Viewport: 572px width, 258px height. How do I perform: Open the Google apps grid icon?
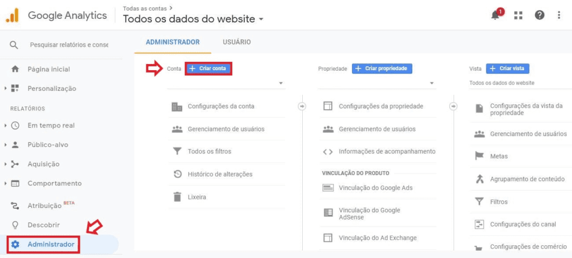click(x=518, y=15)
